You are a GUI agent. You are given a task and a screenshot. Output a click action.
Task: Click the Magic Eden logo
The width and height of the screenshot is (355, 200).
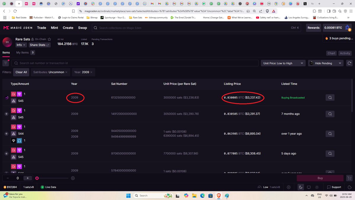[18, 28]
